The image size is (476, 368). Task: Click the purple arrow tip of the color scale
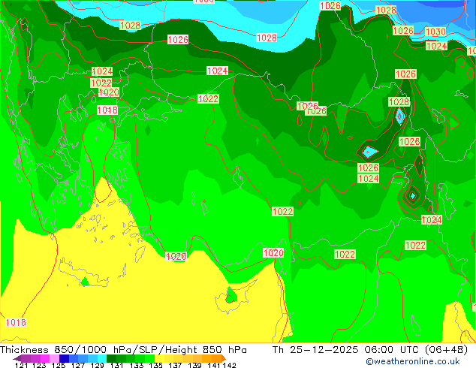click(17, 358)
